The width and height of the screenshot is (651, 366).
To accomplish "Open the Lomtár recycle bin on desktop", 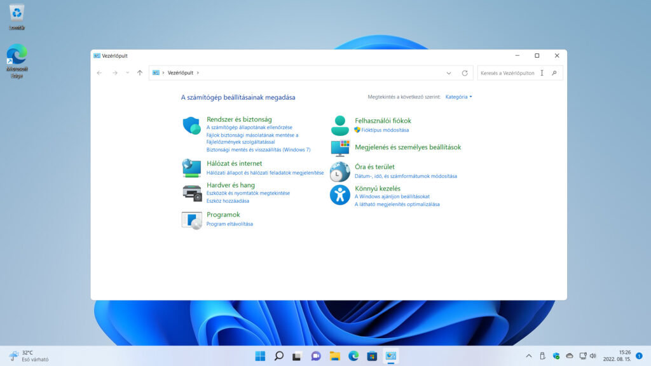I will (17, 17).
